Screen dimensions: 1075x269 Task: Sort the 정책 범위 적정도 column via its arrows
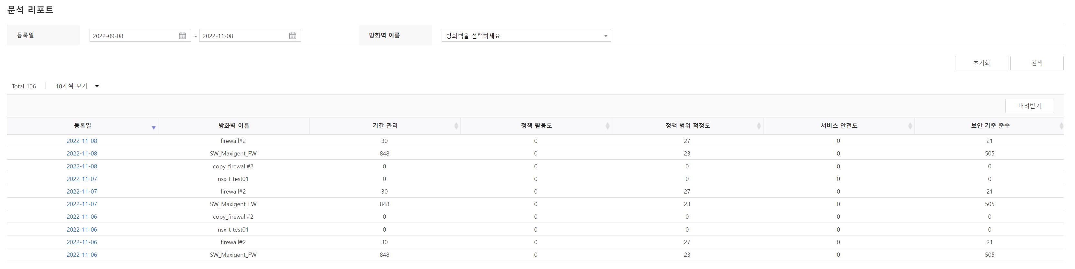[x=759, y=126]
